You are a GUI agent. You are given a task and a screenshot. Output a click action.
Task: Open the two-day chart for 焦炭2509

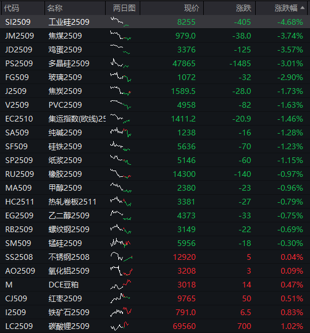pos(121,91)
